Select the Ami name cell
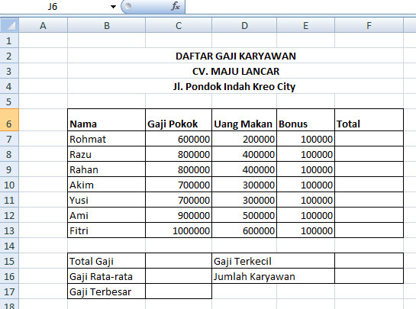The width and height of the screenshot is (416, 309). [106, 215]
